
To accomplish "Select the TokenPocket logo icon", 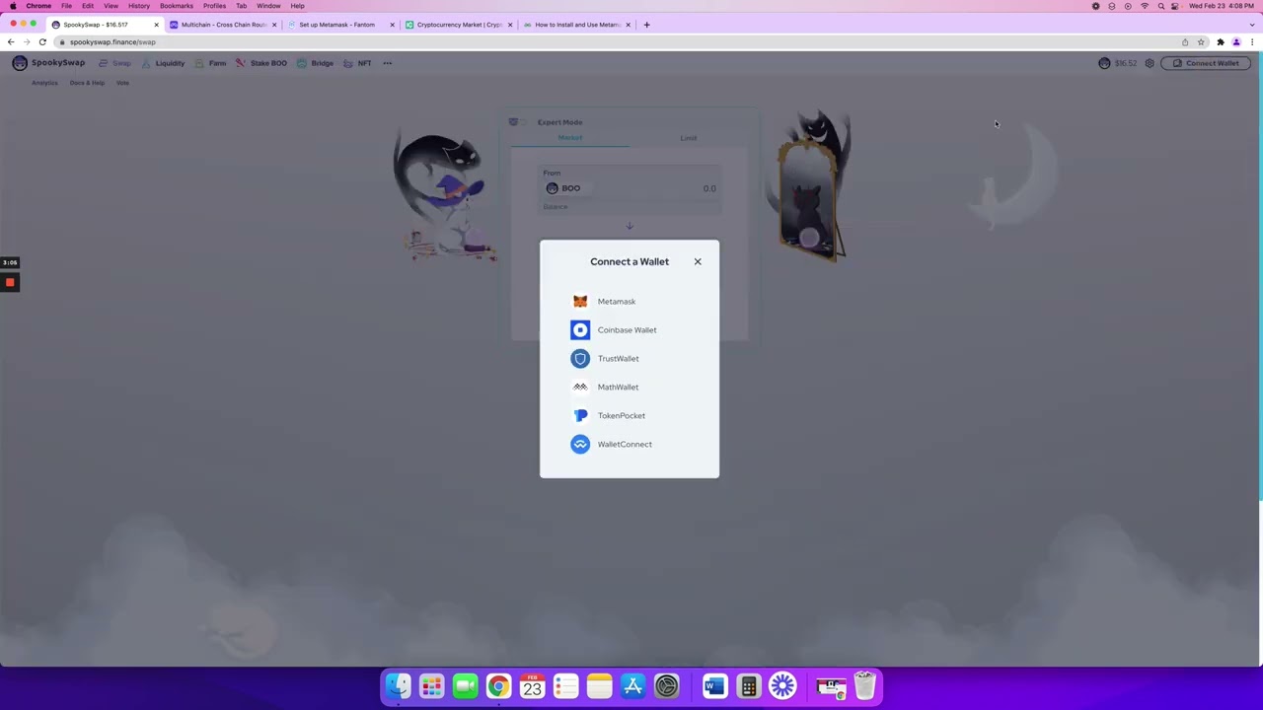I will tap(580, 416).
